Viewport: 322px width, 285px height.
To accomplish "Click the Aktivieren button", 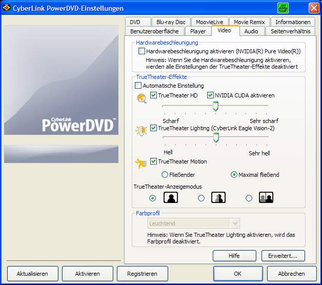I will [x=88, y=274].
